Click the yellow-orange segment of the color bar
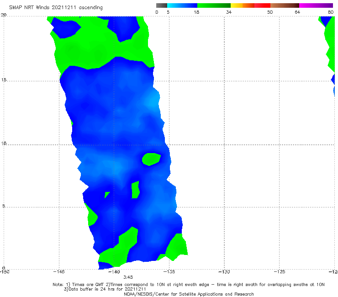Viewport: 338px width, 297px height. (x=242, y=5)
